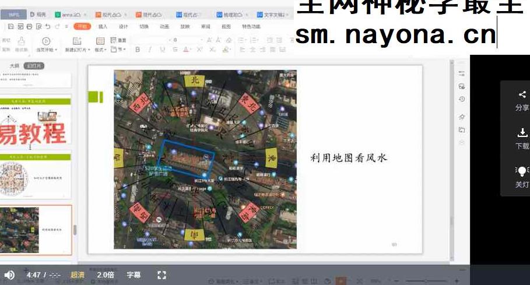Change video quality via 超清 option
530x285 pixels.
tap(78, 275)
